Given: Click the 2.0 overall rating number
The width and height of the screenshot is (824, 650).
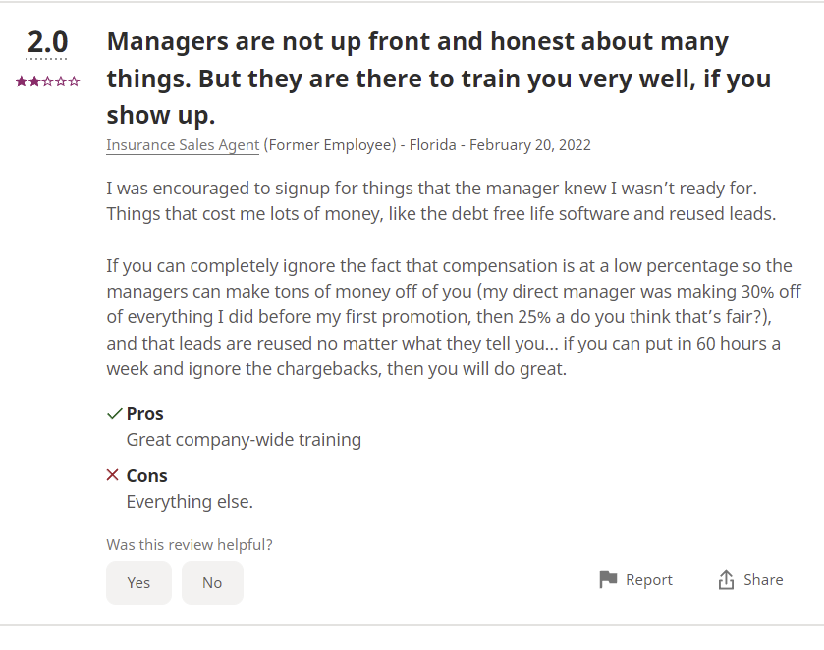Looking at the screenshot, I should 47,42.
